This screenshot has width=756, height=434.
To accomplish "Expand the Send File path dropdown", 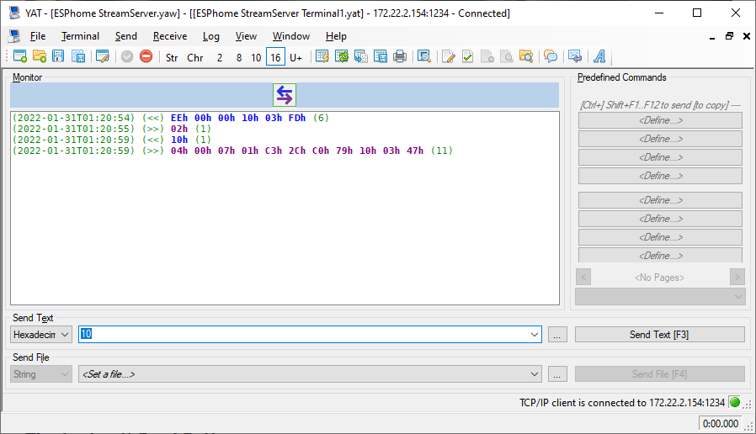I will pyautogui.click(x=535, y=374).
